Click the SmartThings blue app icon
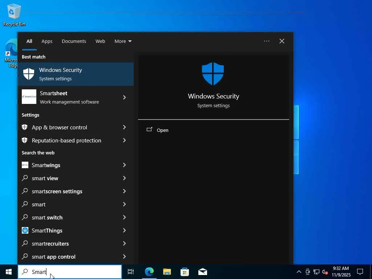Viewport: 372px width, 279px height. [x=25, y=230]
